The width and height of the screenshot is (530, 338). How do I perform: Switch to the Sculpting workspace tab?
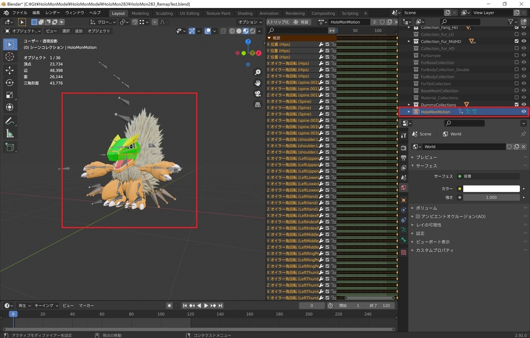164,13
